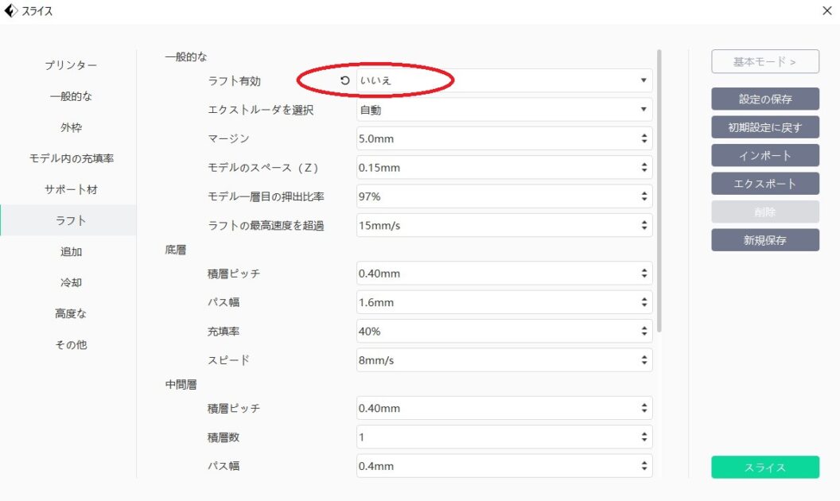840x501 pixels.
Task: Click the 底層 充填率 spinner arrows
Action: point(644,331)
